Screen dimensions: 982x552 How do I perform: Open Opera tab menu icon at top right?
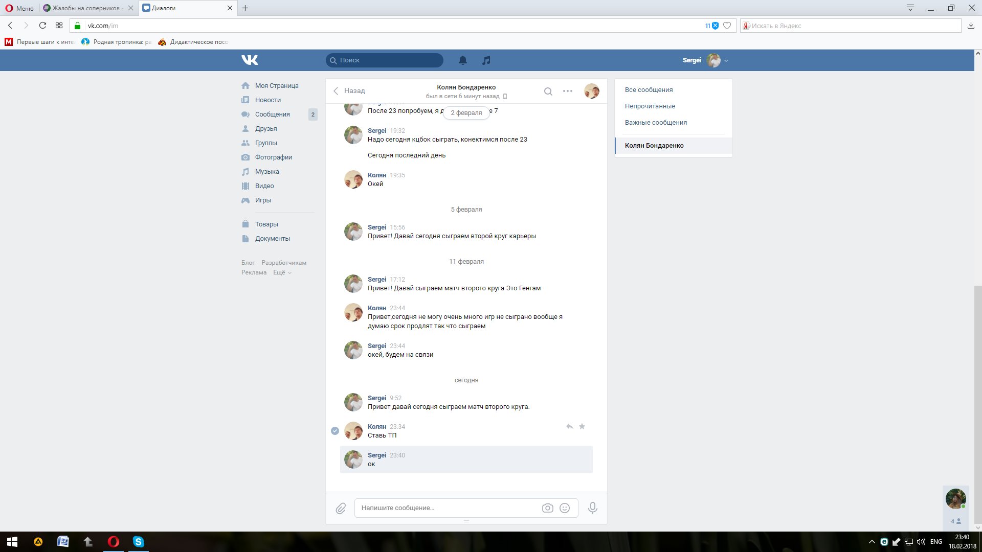910,8
